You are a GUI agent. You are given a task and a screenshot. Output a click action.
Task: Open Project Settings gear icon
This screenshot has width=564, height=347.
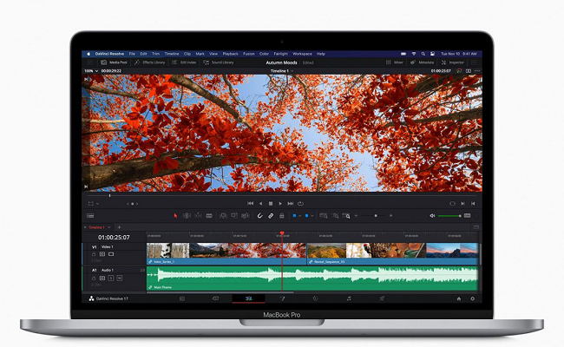[472, 298]
